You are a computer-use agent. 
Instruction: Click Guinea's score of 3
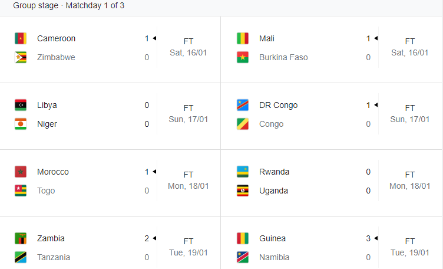[368, 238]
